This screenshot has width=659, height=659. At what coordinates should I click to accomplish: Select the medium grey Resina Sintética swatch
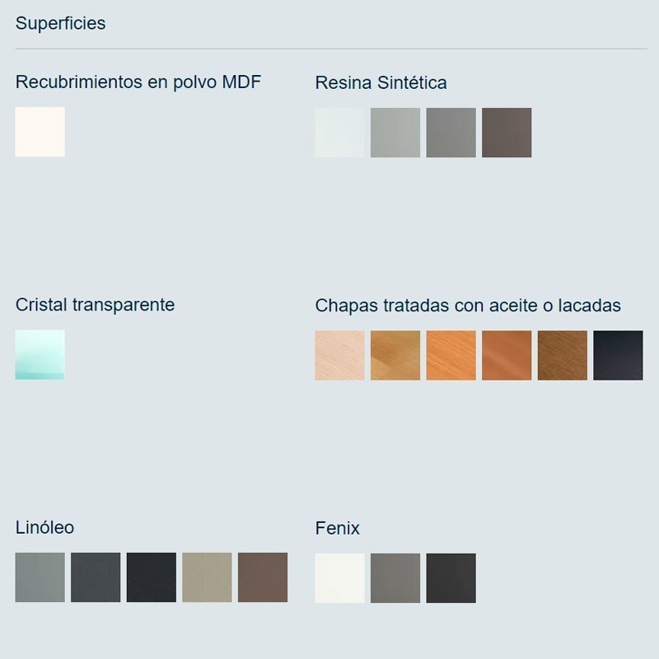point(451,133)
